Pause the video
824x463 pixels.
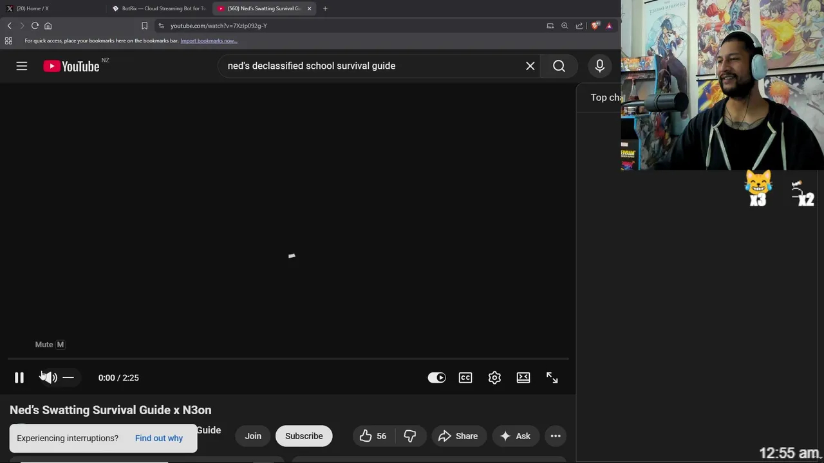[x=19, y=377]
